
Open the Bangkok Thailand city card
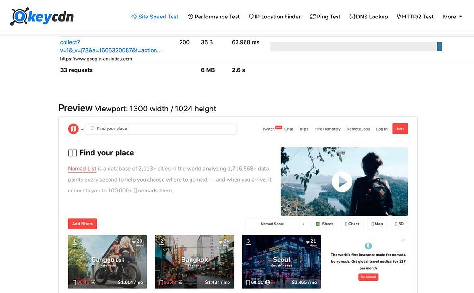pos(194,262)
